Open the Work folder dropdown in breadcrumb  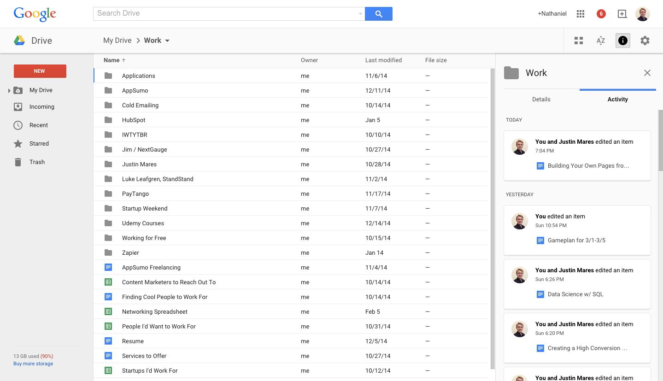[167, 41]
